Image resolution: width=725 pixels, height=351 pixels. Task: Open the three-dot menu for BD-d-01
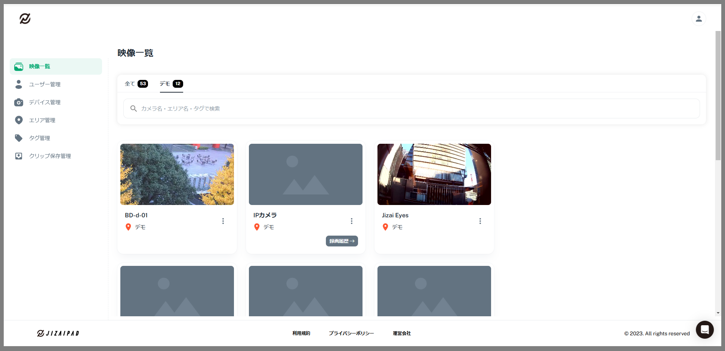(223, 221)
